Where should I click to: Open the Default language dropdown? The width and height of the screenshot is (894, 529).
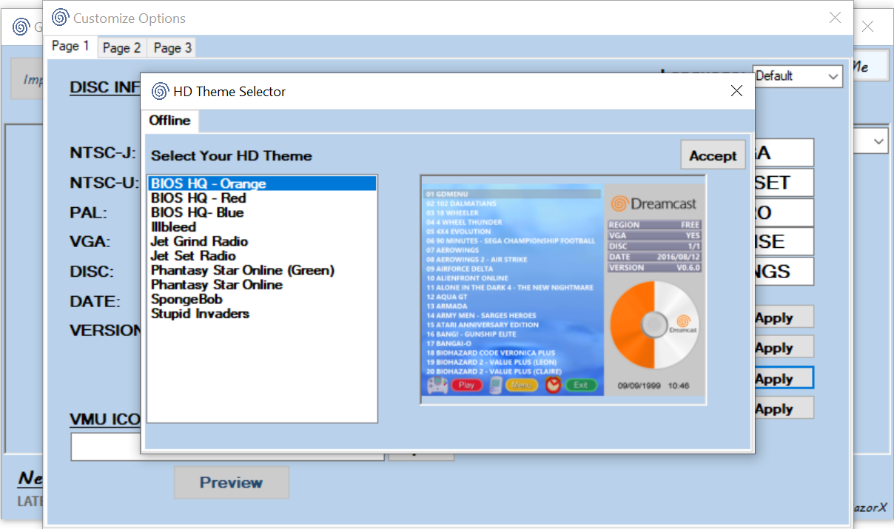click(x=798, y=75)
